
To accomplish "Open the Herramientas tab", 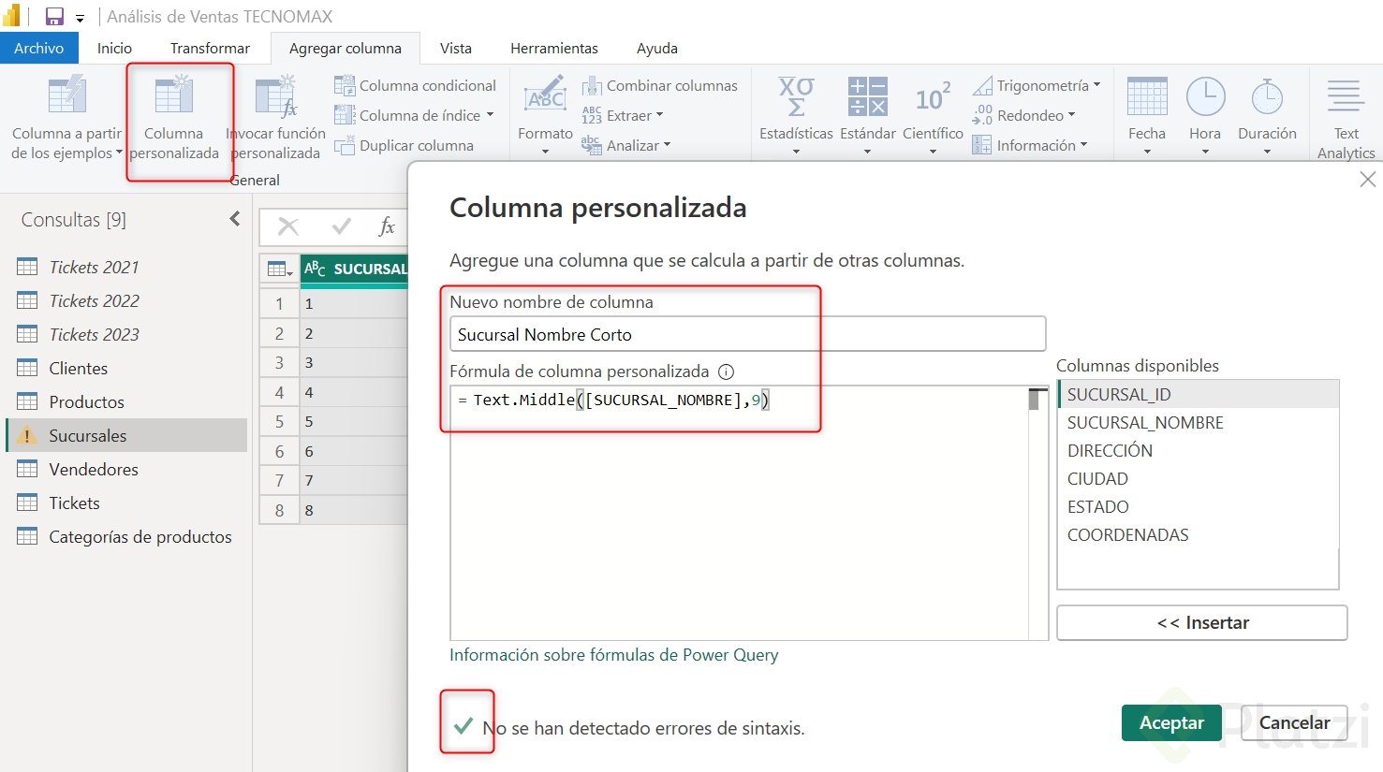I will click(x=554, y=48).
